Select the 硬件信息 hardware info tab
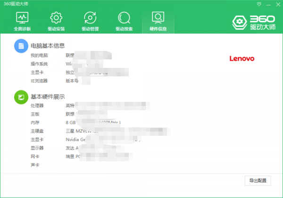The image size is (283, 198). tap(158, 21)
